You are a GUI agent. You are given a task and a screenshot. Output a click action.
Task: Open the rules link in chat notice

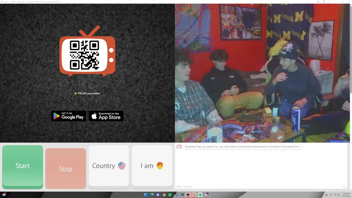(221, 147)
